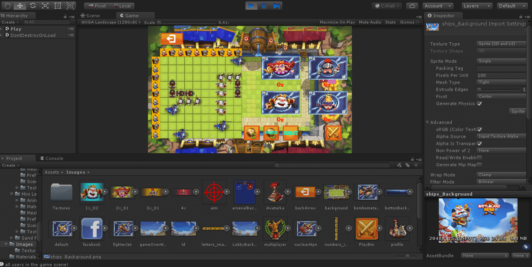The image size is (532, 267).
Task: Expand the DontDestroyOnLoad scene
Action: [x=2, y=35]
